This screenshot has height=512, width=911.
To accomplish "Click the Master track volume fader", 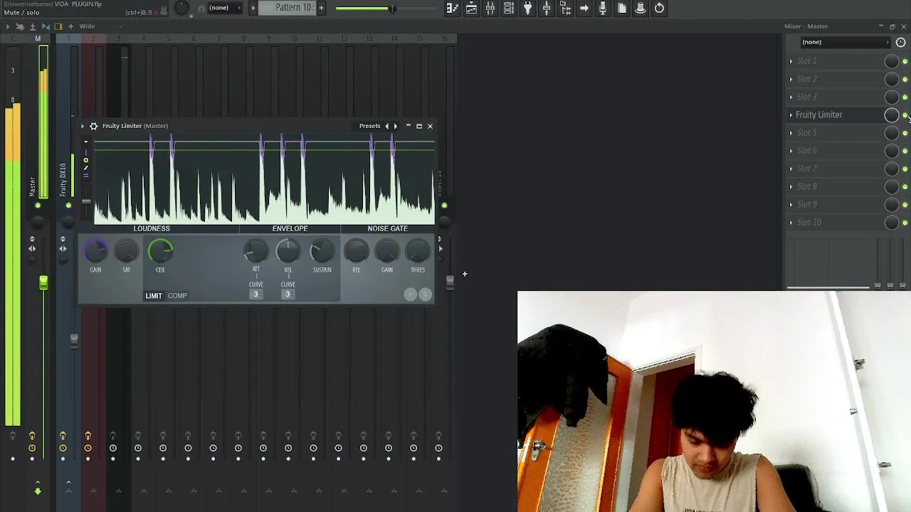I will (43, 283).
